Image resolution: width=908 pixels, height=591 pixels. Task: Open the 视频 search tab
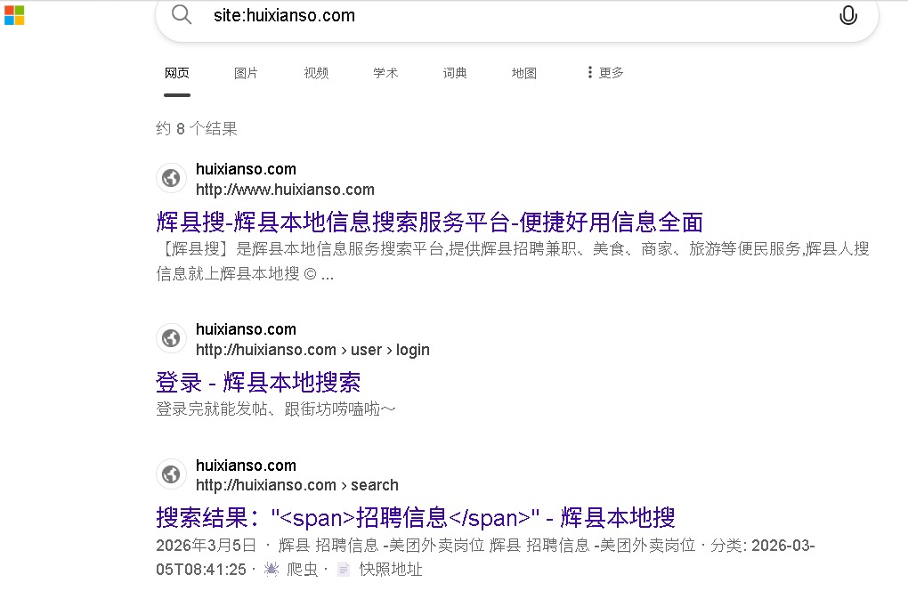pos(315,72)
